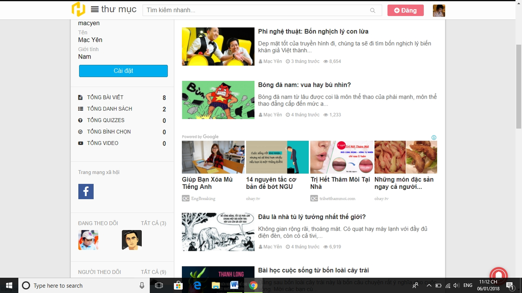The image size is (522, 293).
Task: Click the volume speaker tray icon
Action: tap(456, 285)
